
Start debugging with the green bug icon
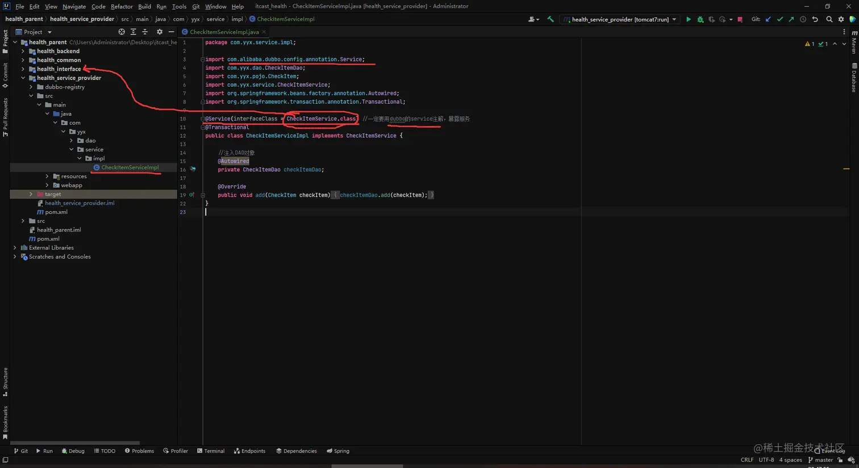pos(700,19)
